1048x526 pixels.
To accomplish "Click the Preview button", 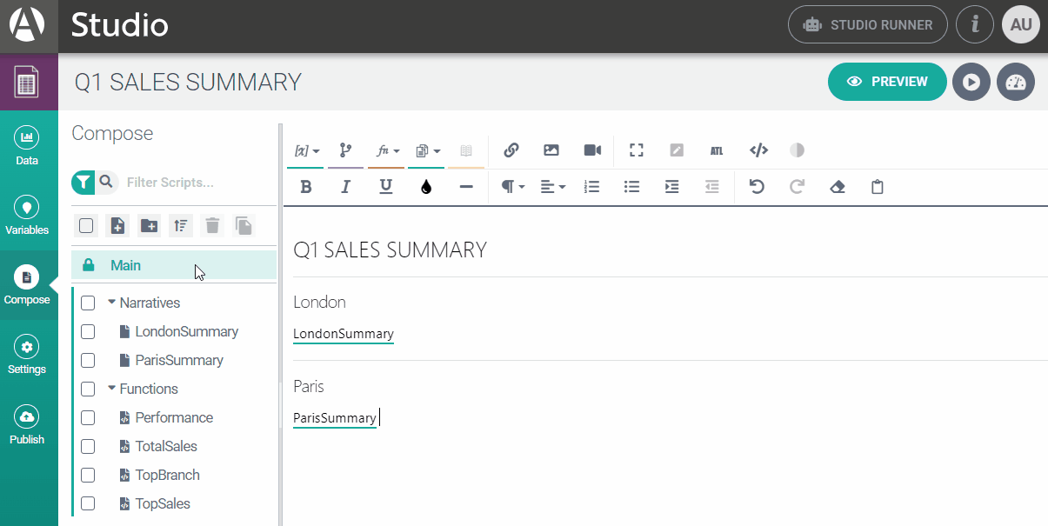I will click(x=886, y=82).
